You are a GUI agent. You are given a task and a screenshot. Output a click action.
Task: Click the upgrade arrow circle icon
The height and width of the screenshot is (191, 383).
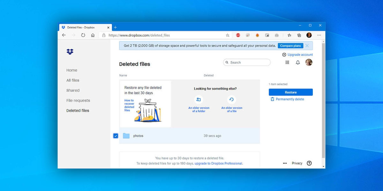[284, 55]
